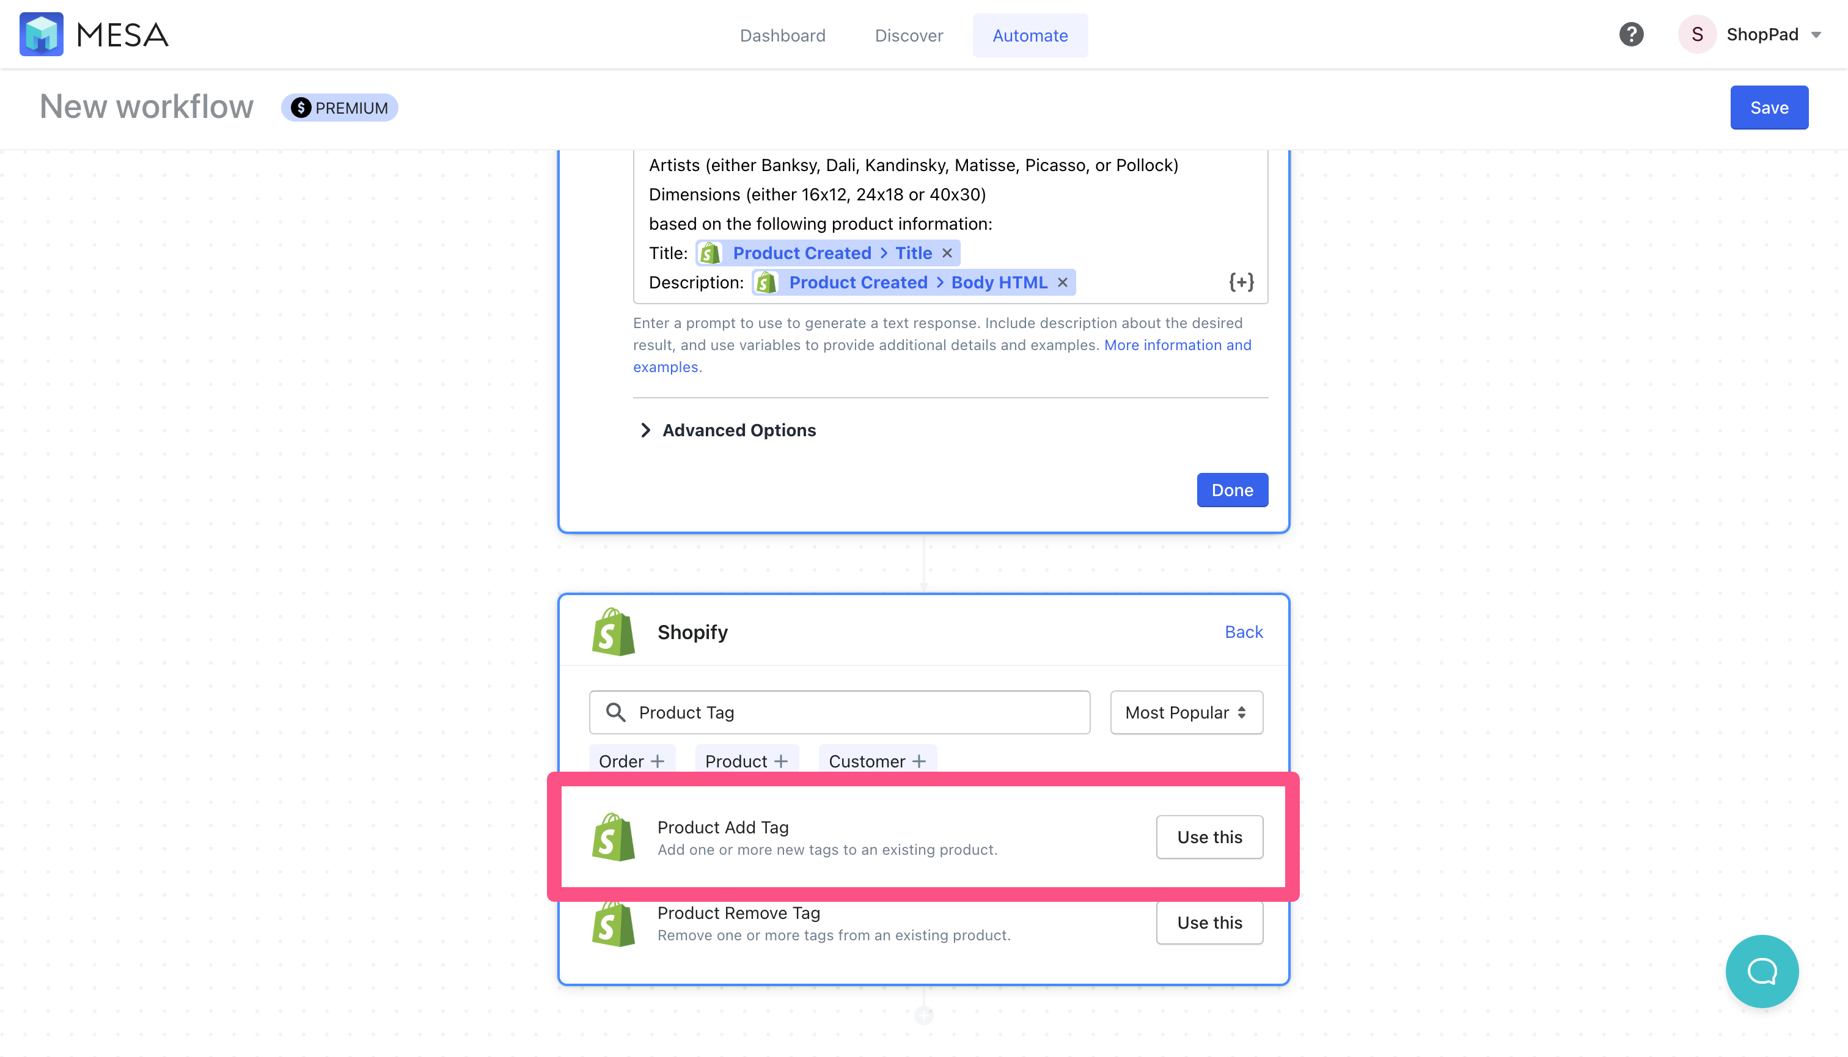Screen dimensions: 1848x1057
Task: Remove the Product Created Title variable
Action: 947,252
